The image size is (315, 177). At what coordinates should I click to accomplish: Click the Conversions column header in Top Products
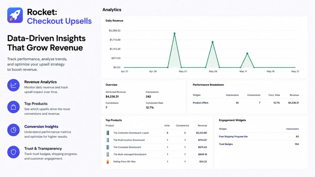tap(182, 125)
